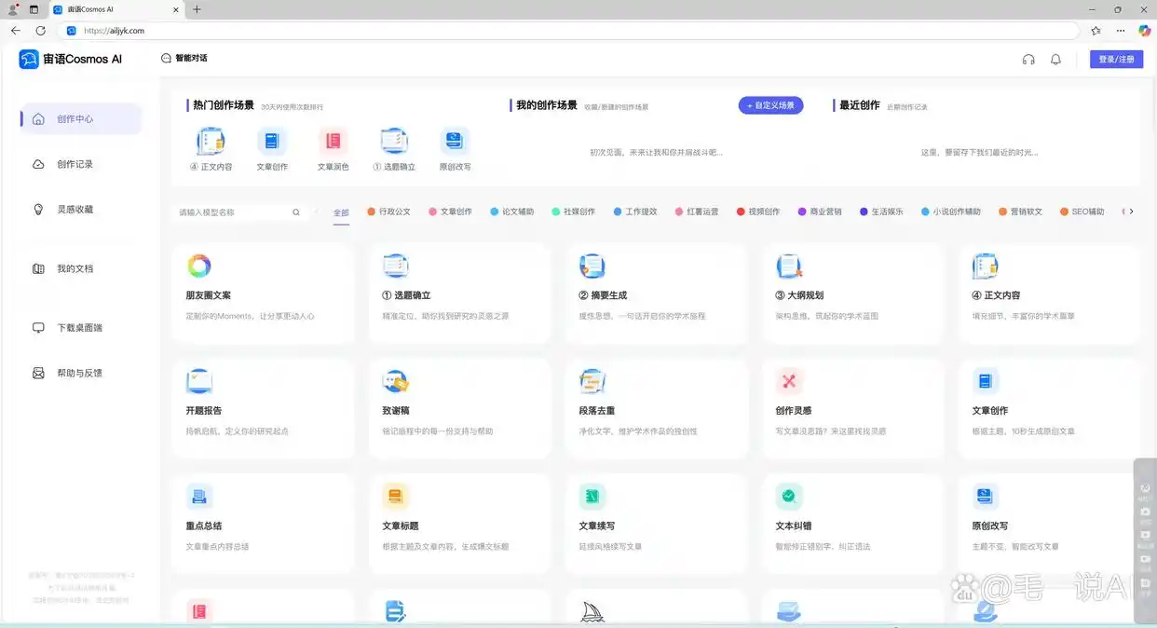Open the 智能对话 smart chat menu
Viewport: 1157px width, 628px height.
pos(184,57)
